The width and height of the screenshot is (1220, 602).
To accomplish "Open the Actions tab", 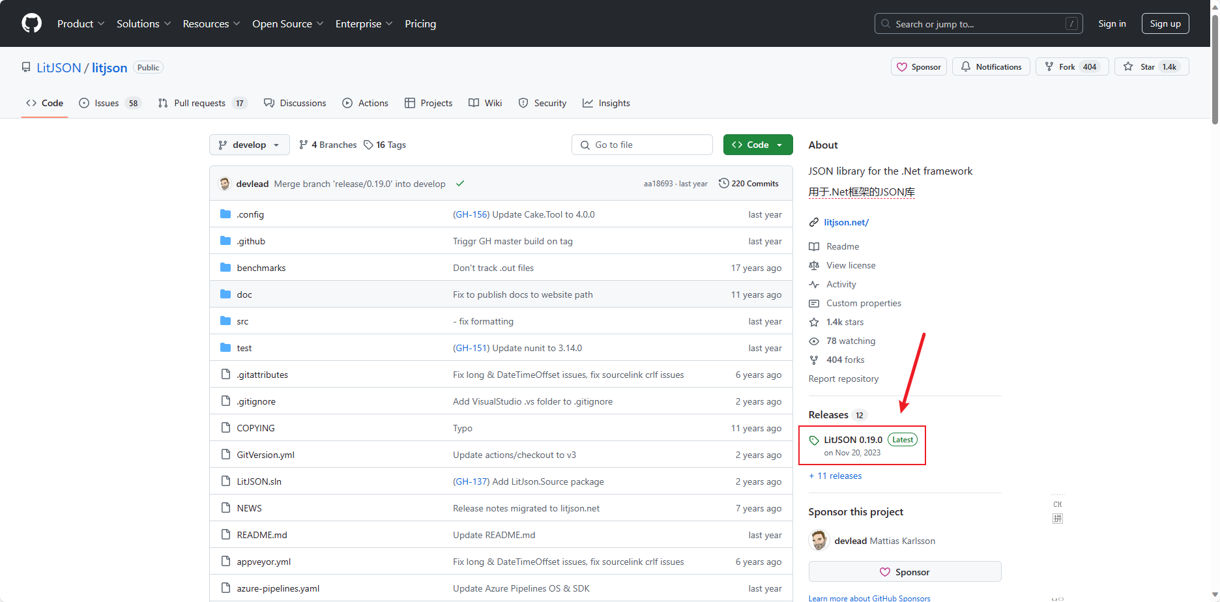I will click(x=365, y=103).
